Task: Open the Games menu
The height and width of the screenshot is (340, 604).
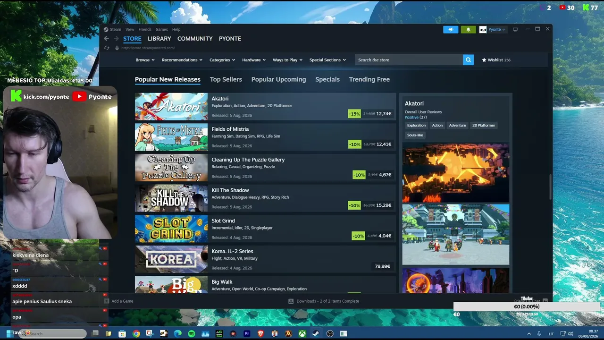Action: pos(162,29)
